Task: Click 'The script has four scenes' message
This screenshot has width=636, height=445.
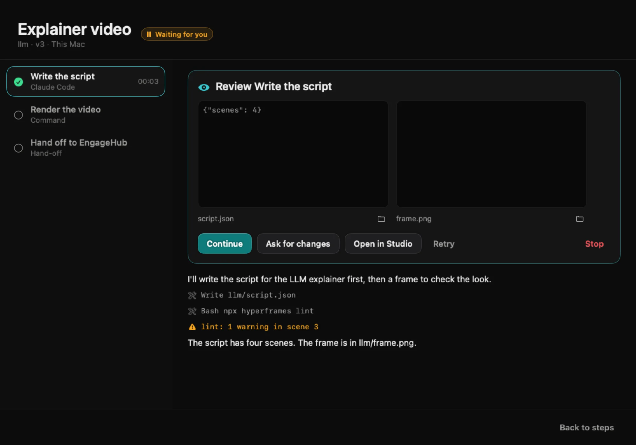Action: (302, 343)
